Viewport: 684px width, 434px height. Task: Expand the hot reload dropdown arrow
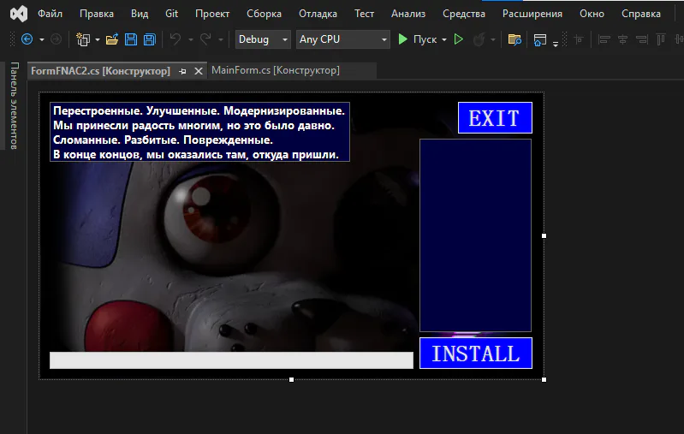[x=493, y=39]
